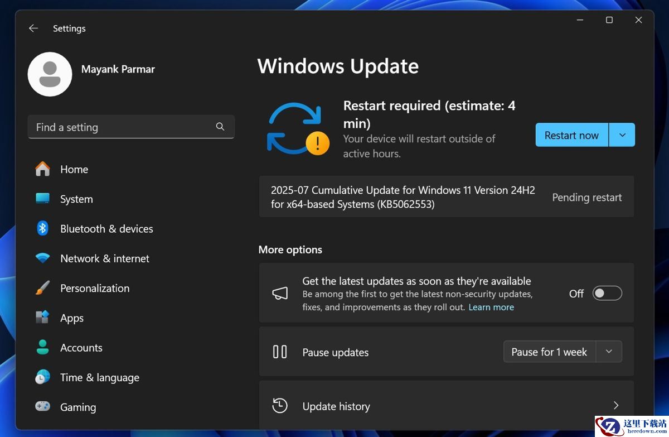This screenshot has height=437, width=669.
Task: Click the Gaming controller icon
Action: [42, 406]
